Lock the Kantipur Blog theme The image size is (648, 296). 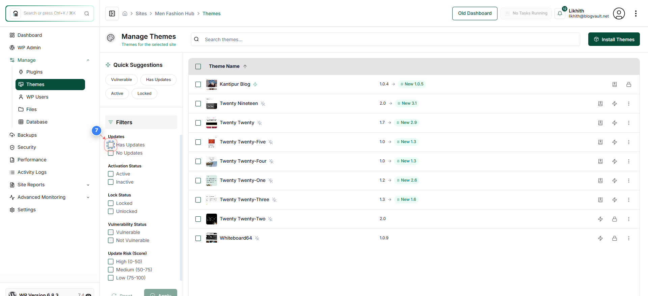pyautogui.click(x=629, y=84)
